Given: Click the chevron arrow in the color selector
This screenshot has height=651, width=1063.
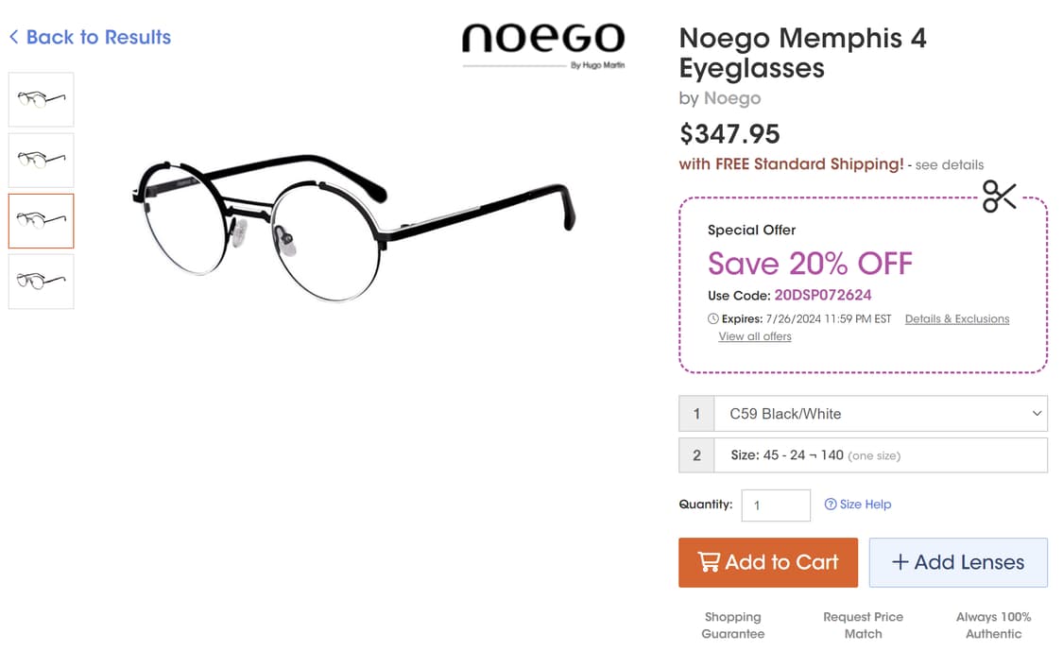Looking at the screenshot, I should pos(1037,413).
